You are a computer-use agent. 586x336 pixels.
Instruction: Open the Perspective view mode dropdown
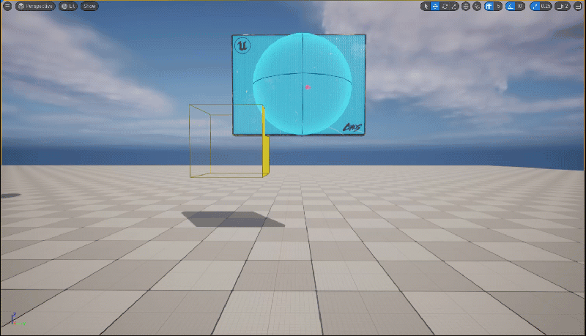coord(35,6)
